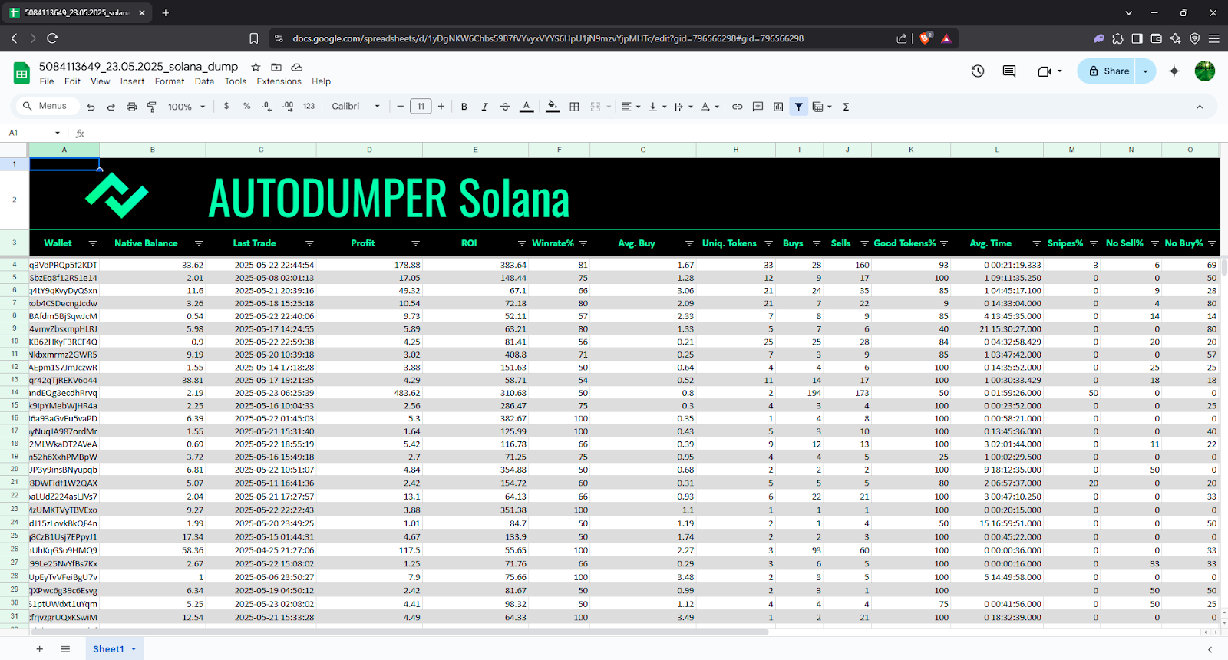Viewport: 1228px width, 660px height.
Task: Open version history clock icon
Action: click(x=978, y=71)
